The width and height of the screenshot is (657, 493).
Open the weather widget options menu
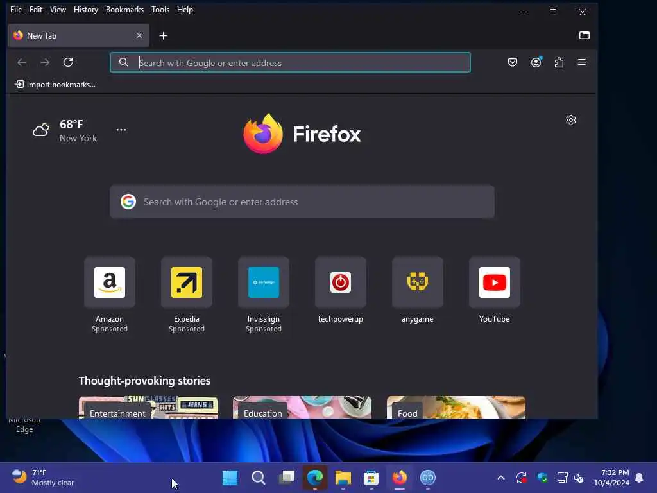click(121, 130)
